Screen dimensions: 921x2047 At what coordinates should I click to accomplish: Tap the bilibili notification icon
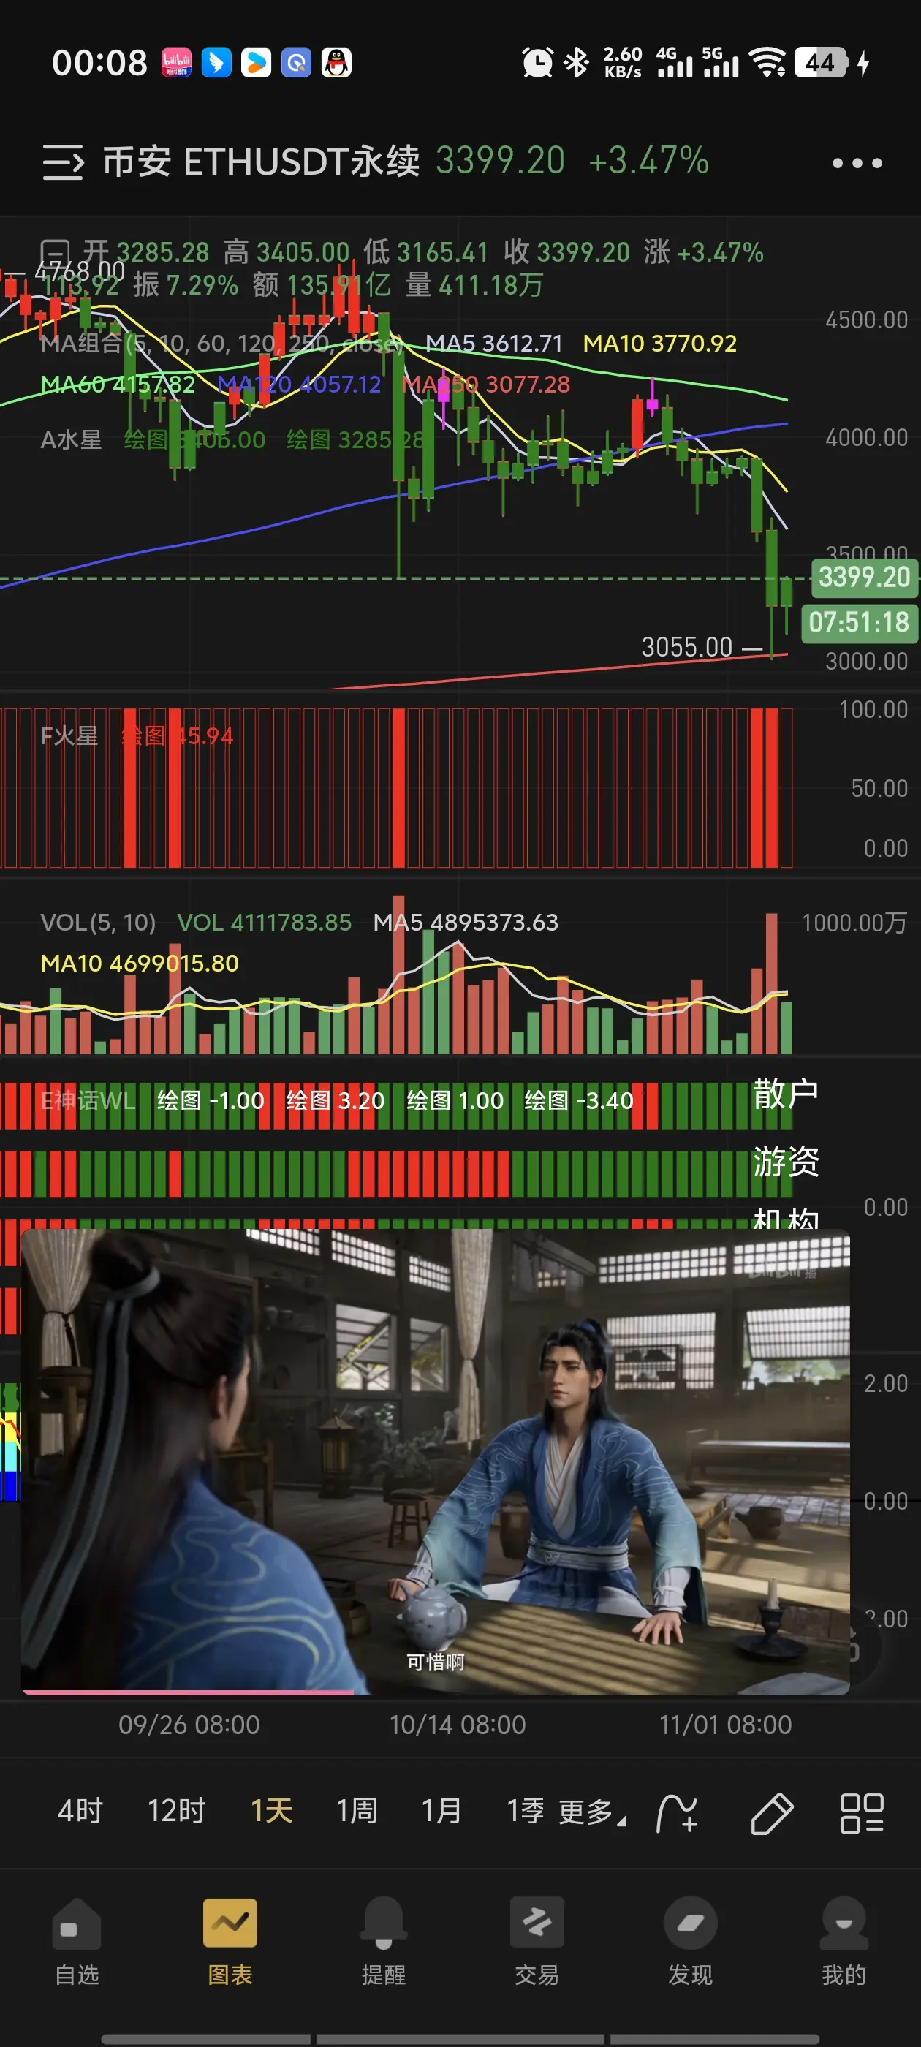[x=176, y=62]
